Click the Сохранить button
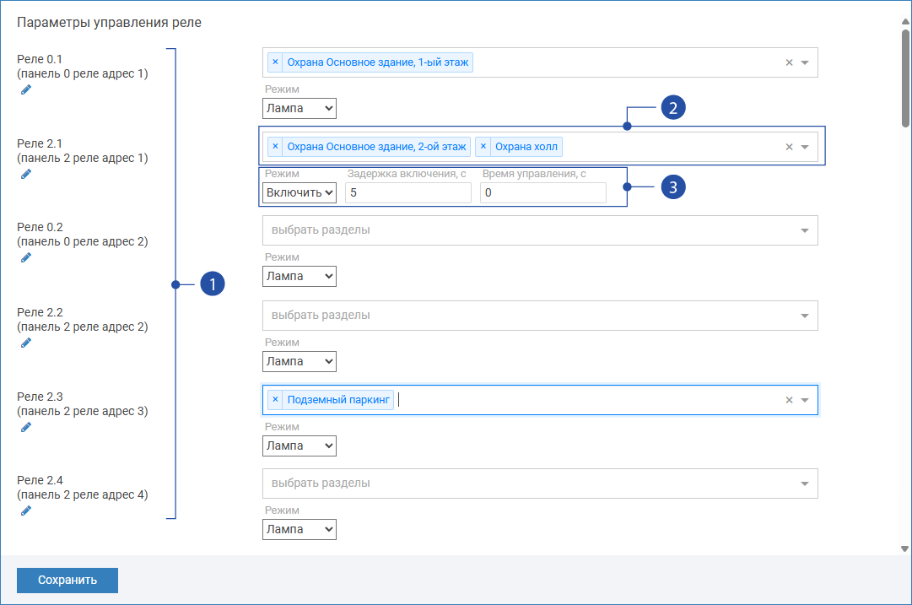This screenshot has width=912, height=605. click(67, 581)
